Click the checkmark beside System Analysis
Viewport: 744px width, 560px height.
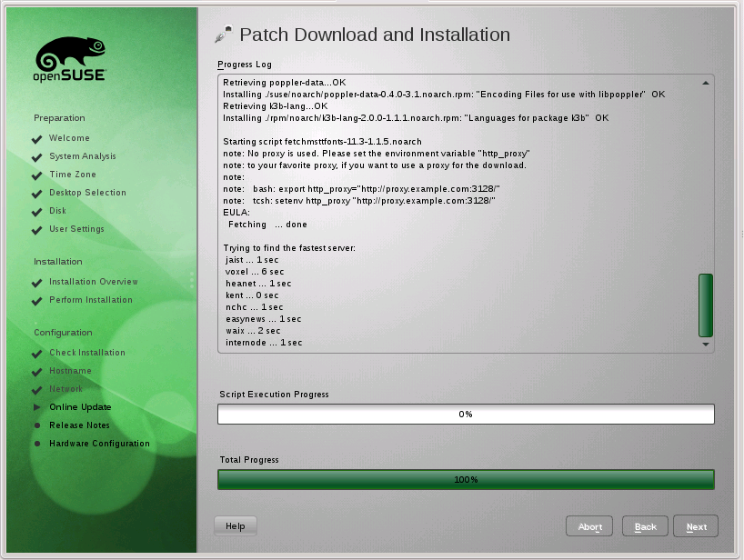click(x=36, y=157)
